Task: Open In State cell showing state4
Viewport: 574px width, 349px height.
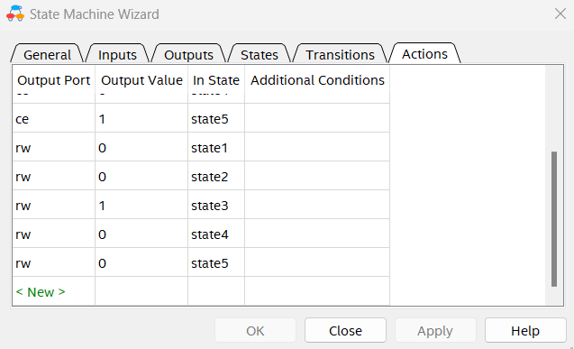Action: [x=216, y=234]
